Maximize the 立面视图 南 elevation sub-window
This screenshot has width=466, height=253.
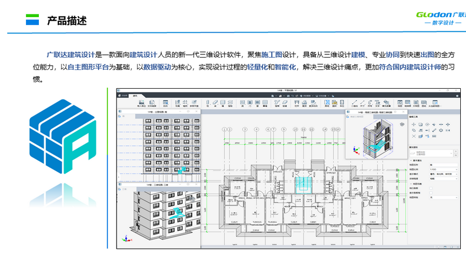(x=188, y=111)
